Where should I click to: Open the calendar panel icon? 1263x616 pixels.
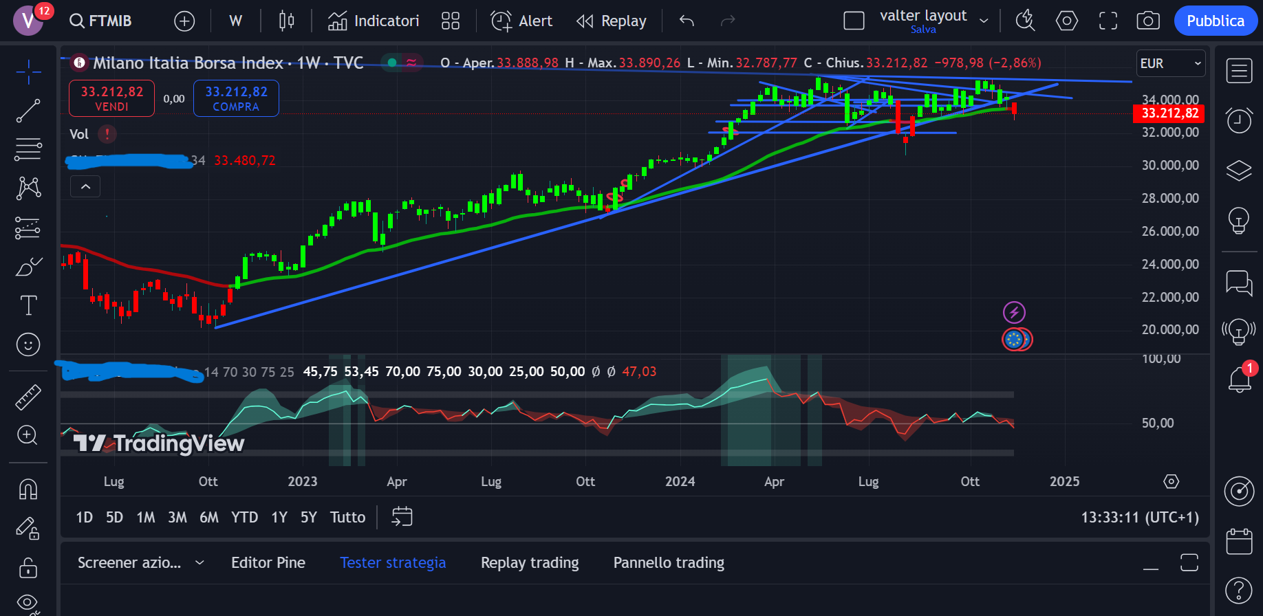coord(1239,541)
